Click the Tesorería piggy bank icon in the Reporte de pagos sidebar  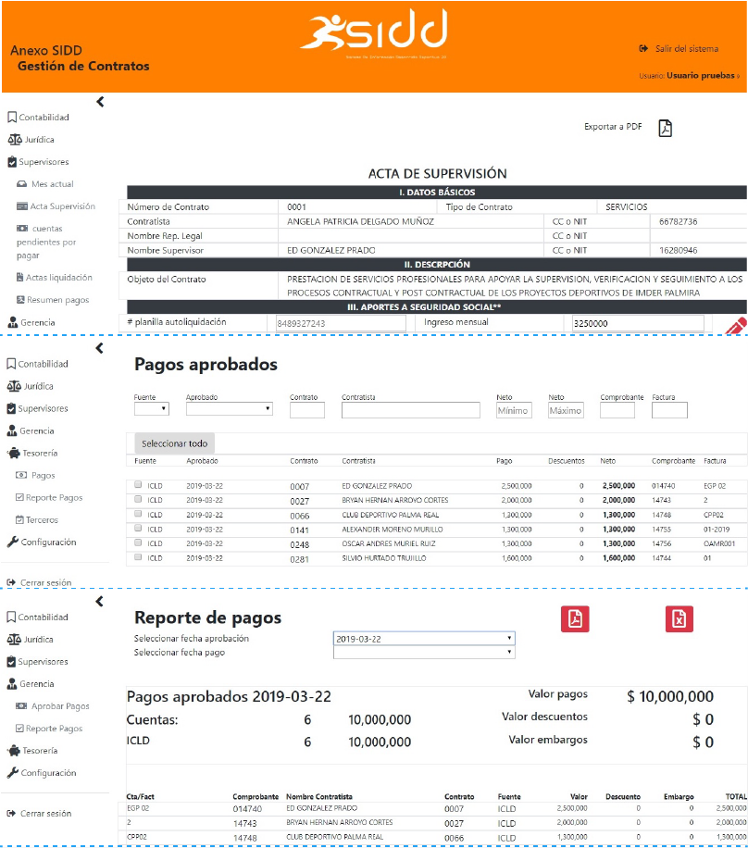[x=13, y=751]
